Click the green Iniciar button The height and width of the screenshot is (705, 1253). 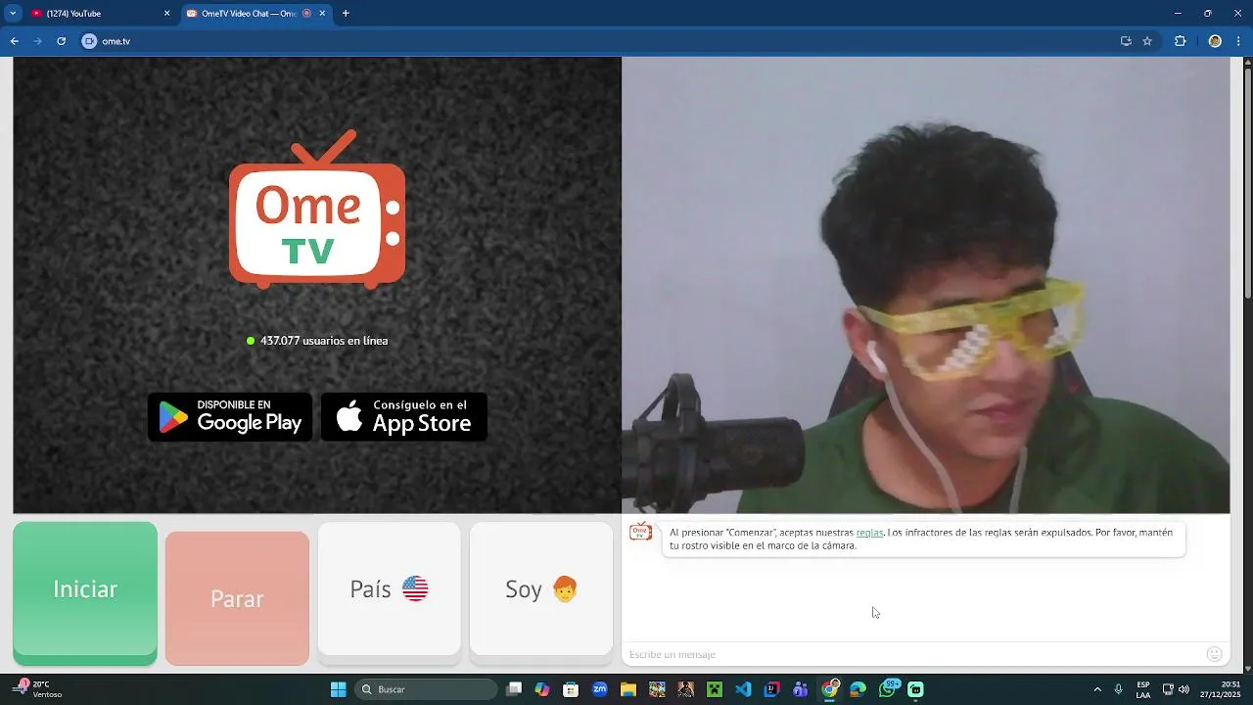85,592
